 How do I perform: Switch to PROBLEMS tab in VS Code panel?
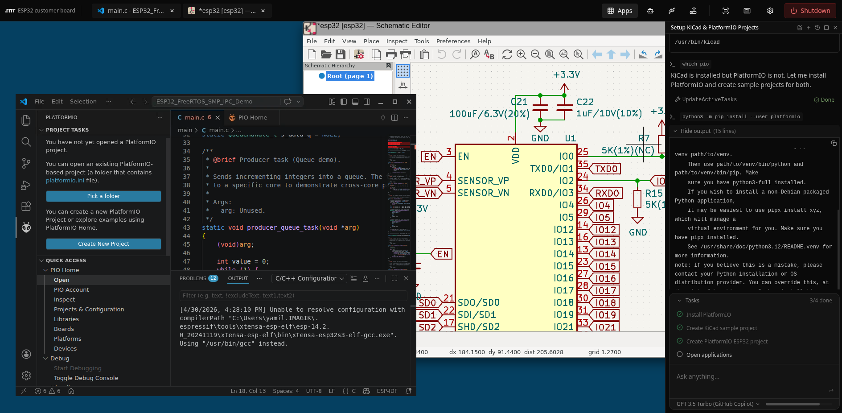click(193, 278)
